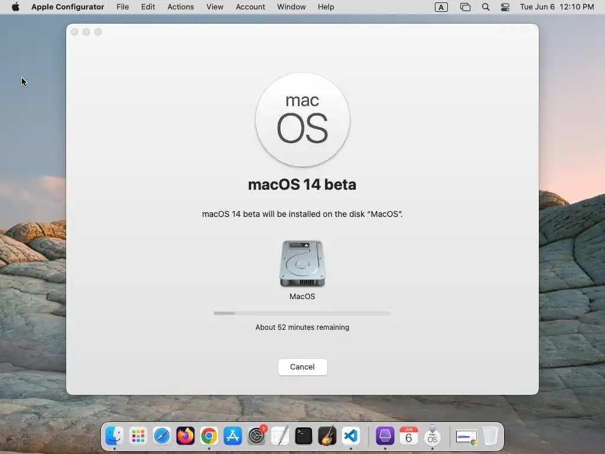605x454 pixels.
Task: Click the macOS installer Dock icon
Action: tap(432, 436)
